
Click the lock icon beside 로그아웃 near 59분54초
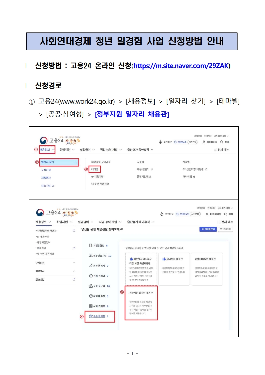(x=161, y=142)
